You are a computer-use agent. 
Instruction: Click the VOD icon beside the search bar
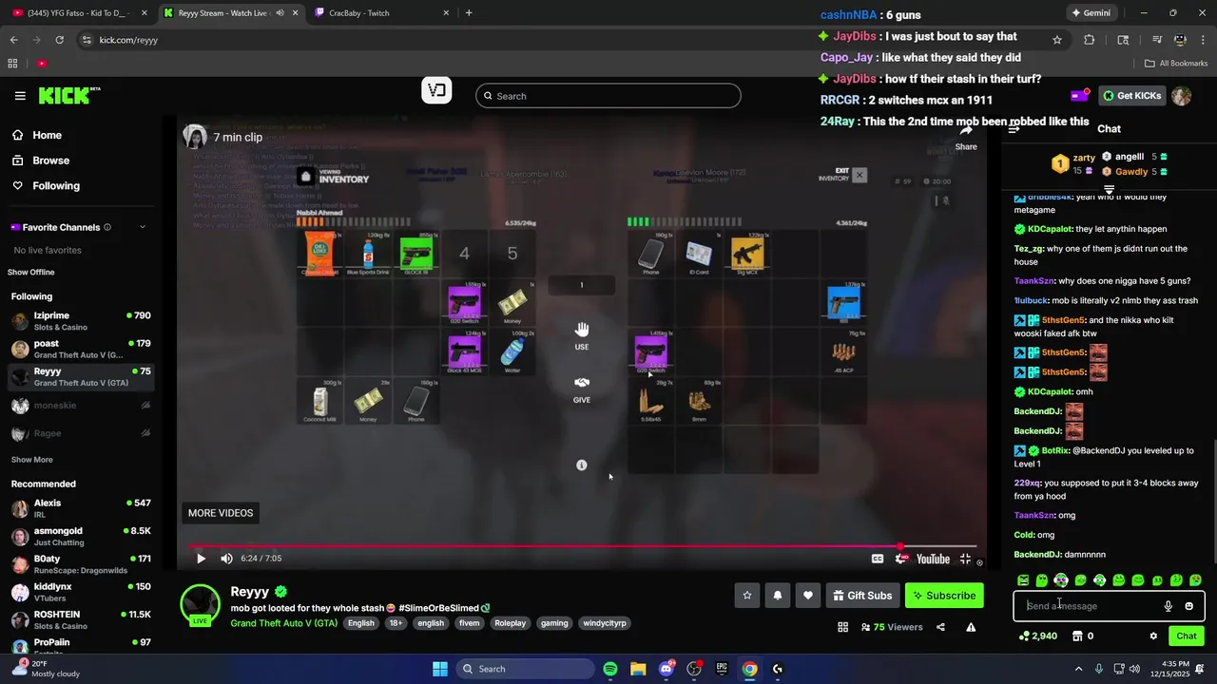(436, 91)
